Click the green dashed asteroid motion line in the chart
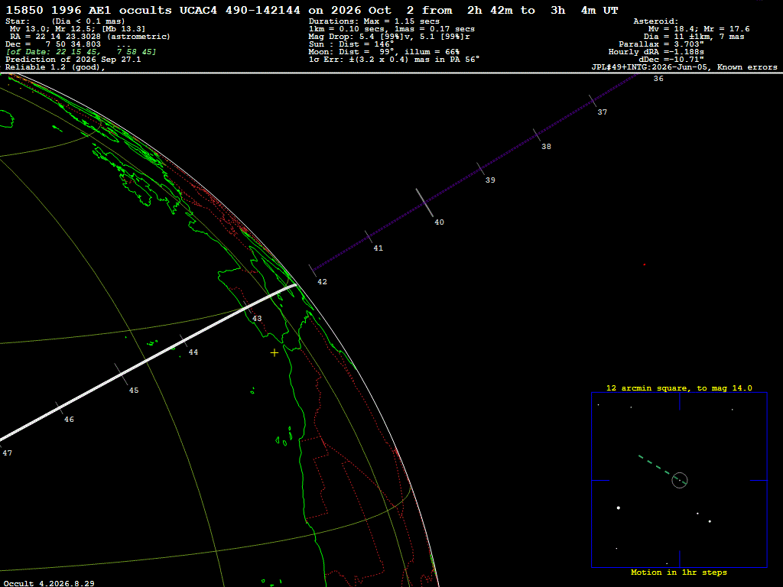This screenshot has width=783, height=587. pyautogui.click(x=655, y=465)
